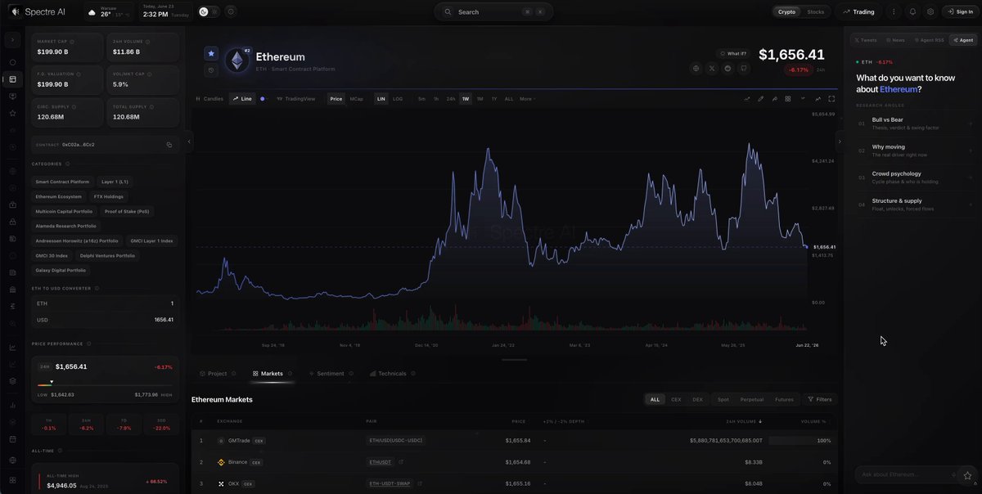Click the What if? button
982x494 pixels.
tap(733, 53)
